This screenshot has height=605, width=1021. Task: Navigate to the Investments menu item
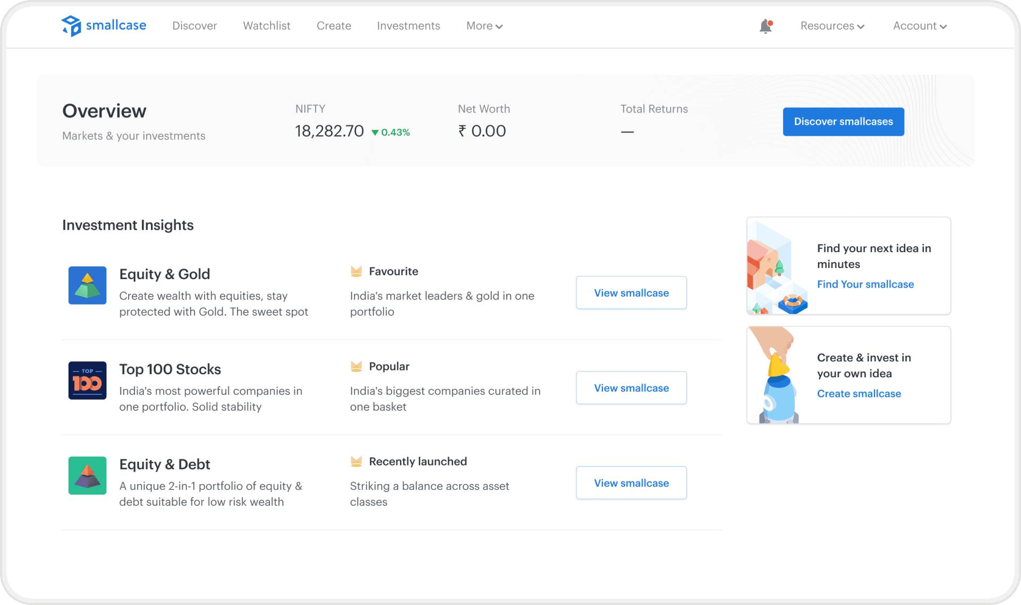[x=409, y=26]
